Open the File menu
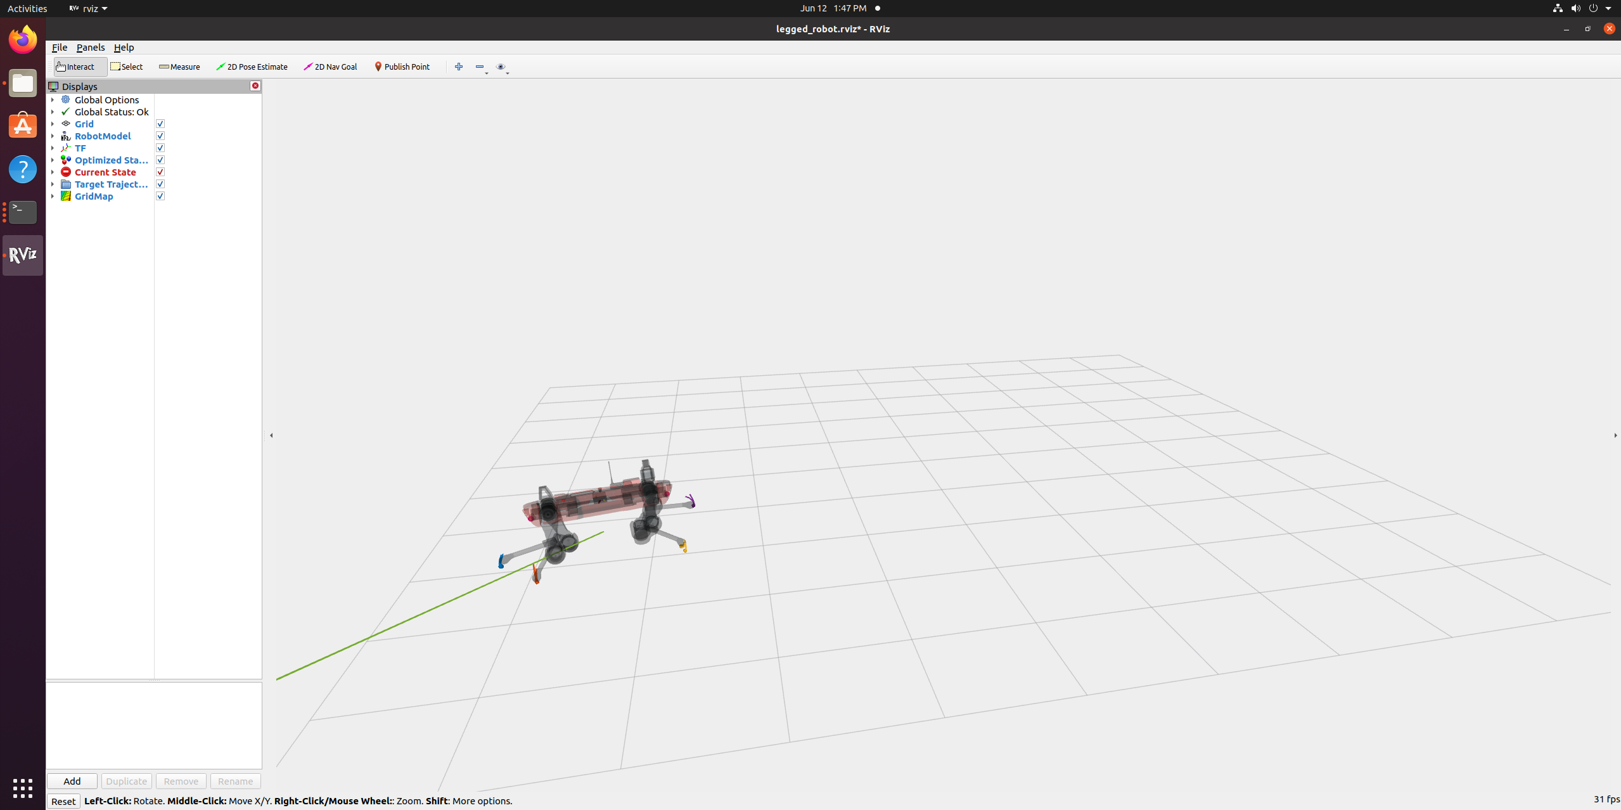Image resolution: width=1621 pixels, height=810 pixels. coord(60,48)
